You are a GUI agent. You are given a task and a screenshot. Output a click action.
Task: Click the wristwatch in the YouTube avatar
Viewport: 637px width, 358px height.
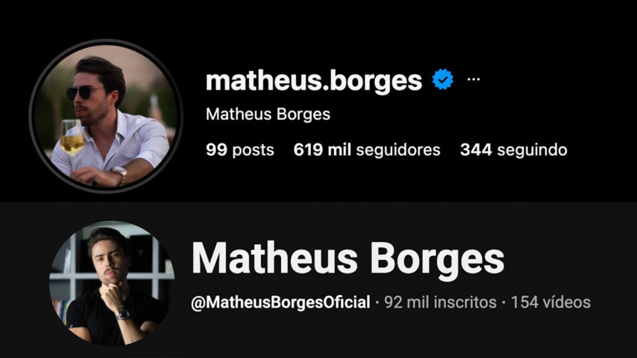(x=123, y=314)
